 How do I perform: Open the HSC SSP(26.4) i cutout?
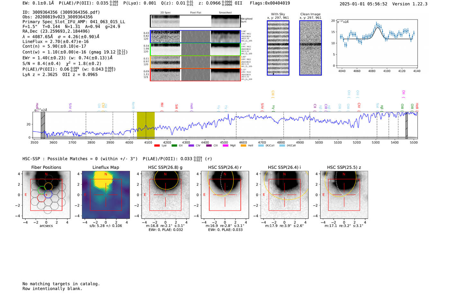point(284,195)
